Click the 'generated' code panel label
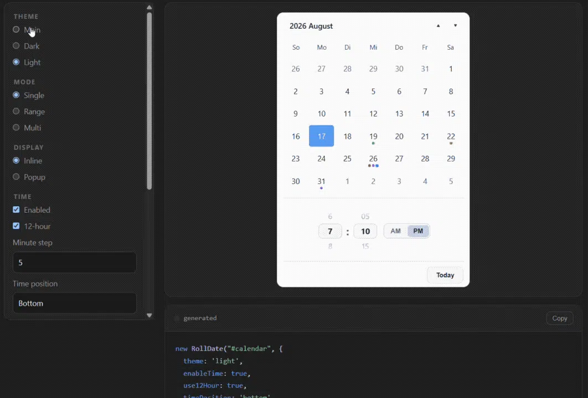 pos(200,318)
